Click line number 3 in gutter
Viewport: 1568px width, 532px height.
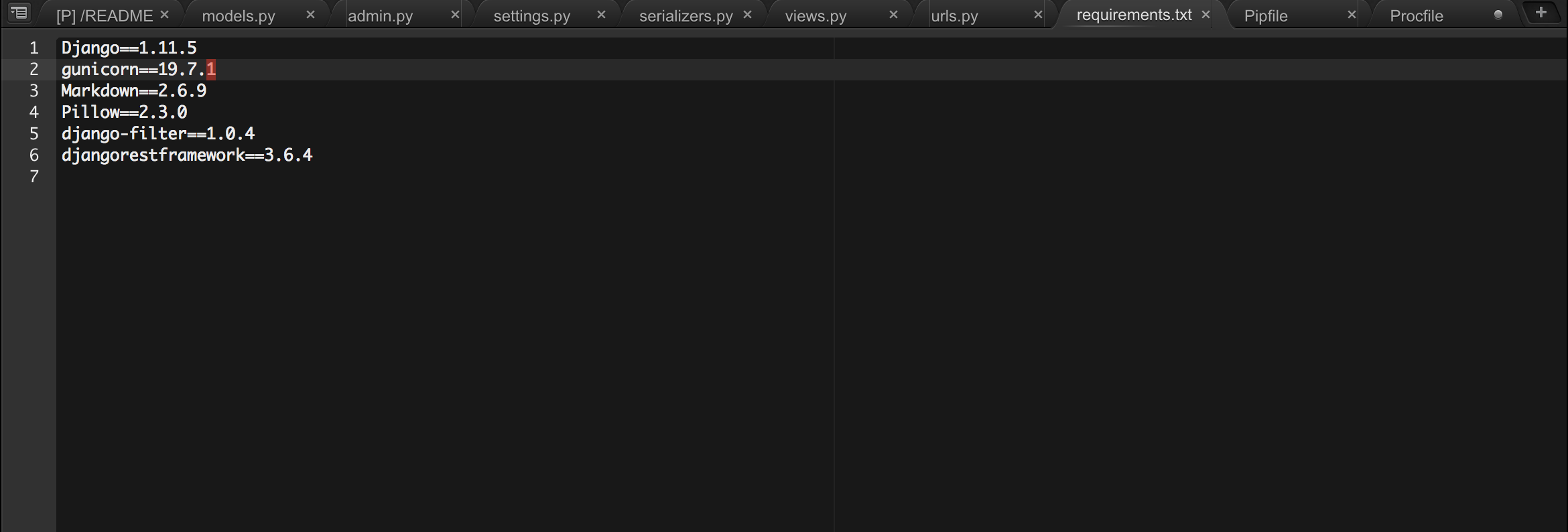pyautogui.click(x=34, y=90)
